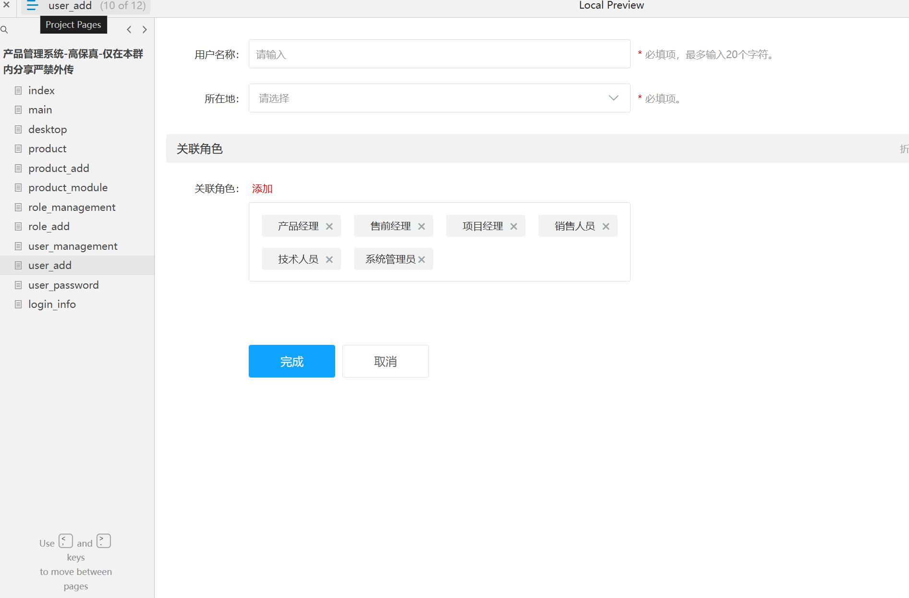
Task: Click the blue 完成 button
Action: coord(292,361)
